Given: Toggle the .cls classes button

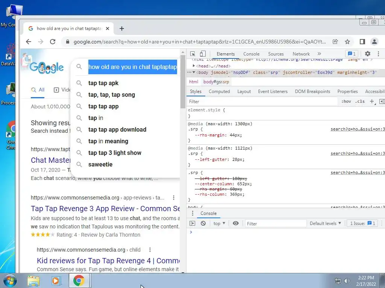Looking at the screenshot, I should [x=360, y=101].
